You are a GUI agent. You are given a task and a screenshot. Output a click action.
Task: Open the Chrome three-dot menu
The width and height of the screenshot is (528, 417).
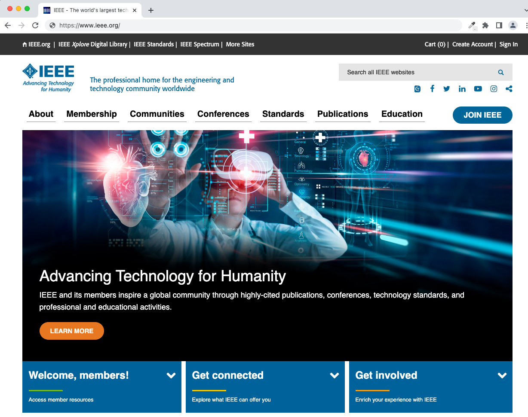(526, 25)
